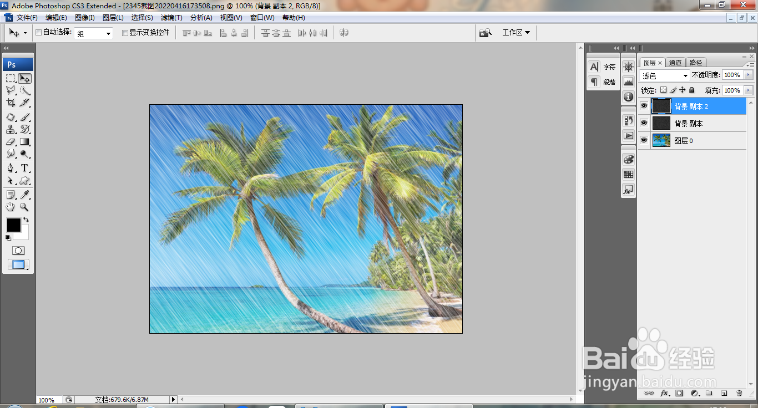Delete layer with trash icon
This screenshot has width=758, height=408.
pyautogui.click(x=739, y=393)
